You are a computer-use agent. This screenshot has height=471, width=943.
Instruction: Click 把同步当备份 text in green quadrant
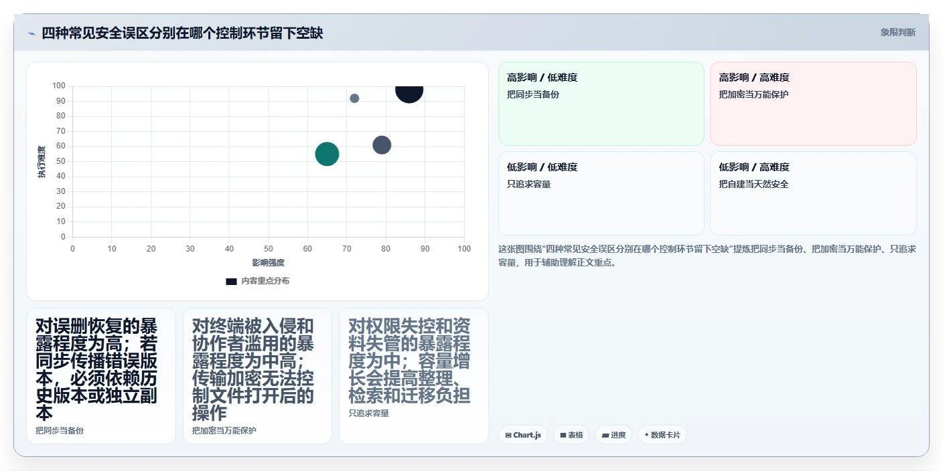click(533, 94)
